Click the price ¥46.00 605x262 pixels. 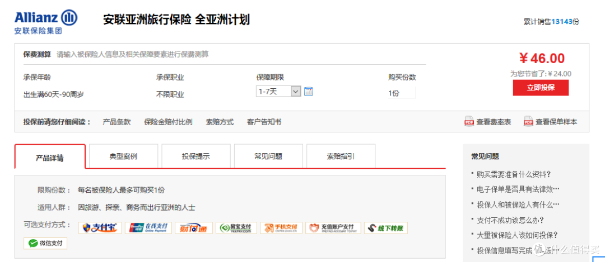[542, 59]
